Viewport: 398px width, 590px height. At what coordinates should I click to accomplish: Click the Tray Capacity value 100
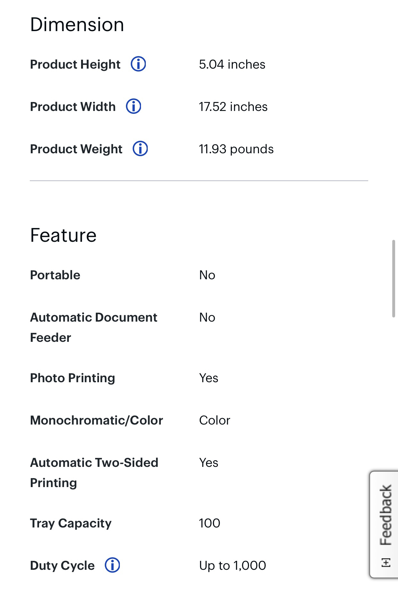point(210,523)
